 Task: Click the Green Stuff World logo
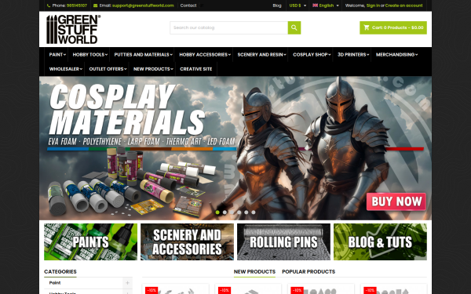[x=73, y=30]
